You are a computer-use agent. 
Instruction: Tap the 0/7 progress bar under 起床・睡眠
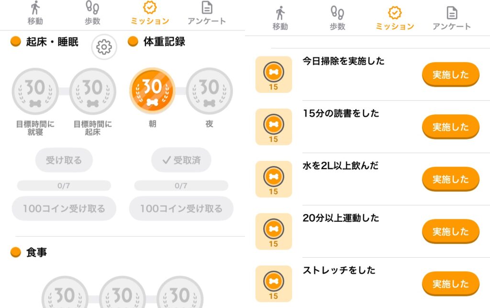pos(64,185)
